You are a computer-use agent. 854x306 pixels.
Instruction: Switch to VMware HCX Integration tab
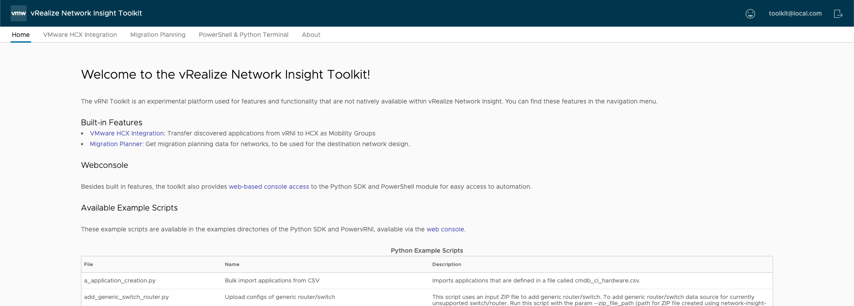click(80, 35)
